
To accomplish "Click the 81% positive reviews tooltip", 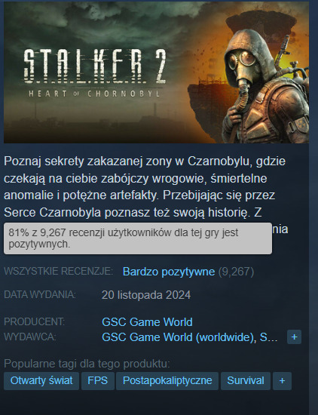I will [138, 238].
